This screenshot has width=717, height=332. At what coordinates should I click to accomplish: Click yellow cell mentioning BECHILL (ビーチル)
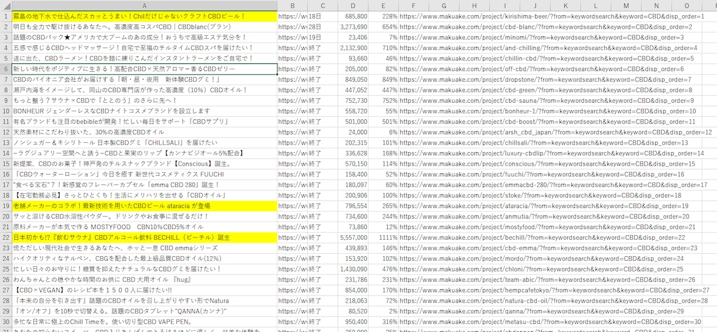(x=145, y=238)
